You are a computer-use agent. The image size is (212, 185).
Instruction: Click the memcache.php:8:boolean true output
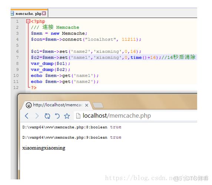point(72,127)
